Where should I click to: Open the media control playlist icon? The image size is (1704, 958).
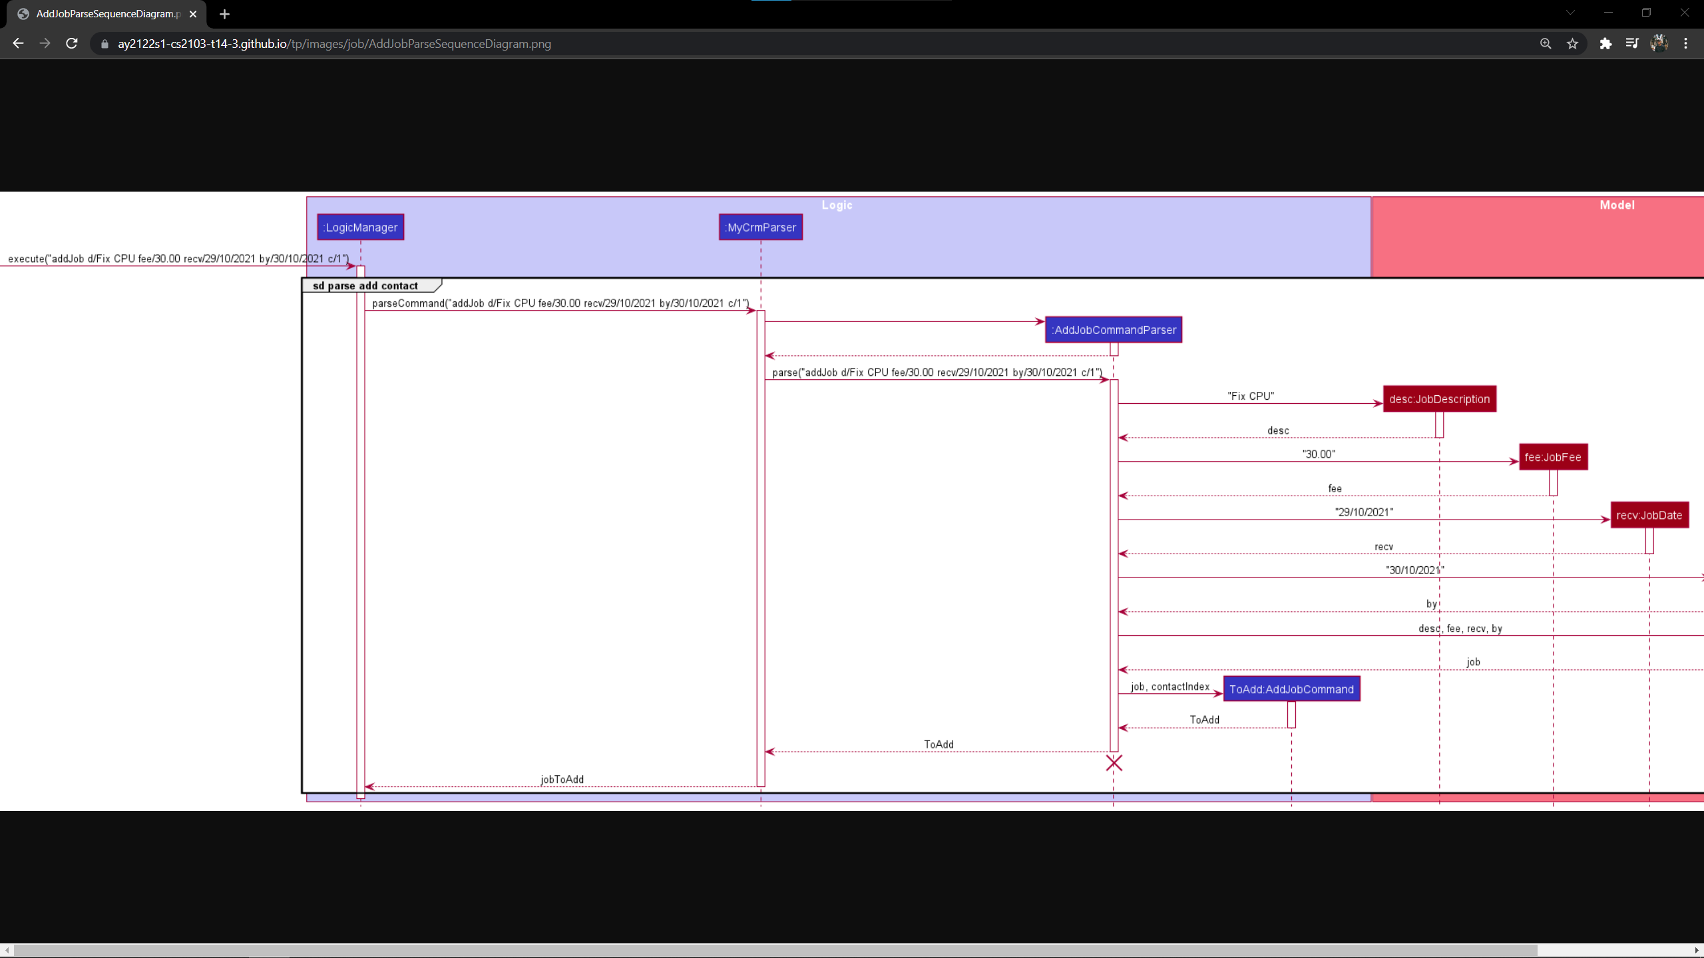(1632, 43)
